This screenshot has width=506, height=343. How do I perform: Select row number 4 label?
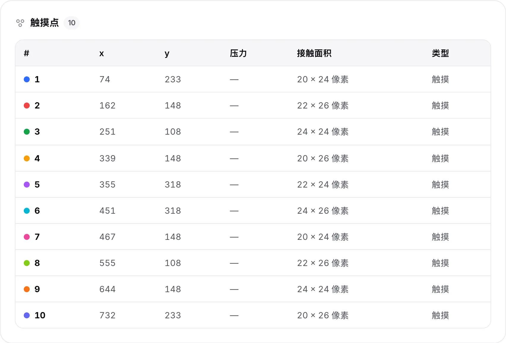(x=37, y=158)
